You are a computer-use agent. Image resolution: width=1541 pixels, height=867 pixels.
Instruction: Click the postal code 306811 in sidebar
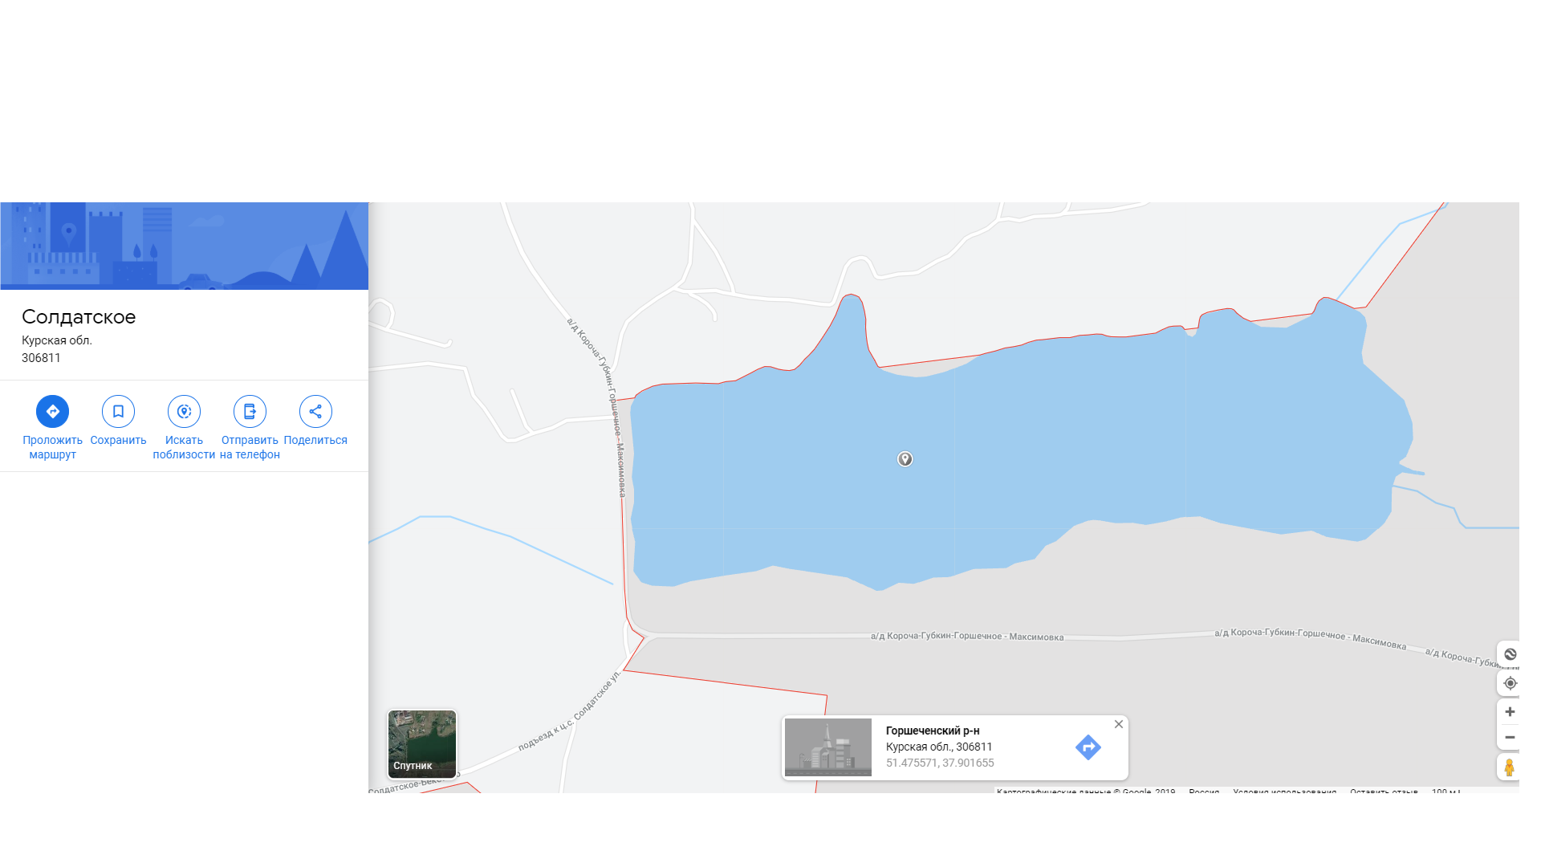click(41, 358)
